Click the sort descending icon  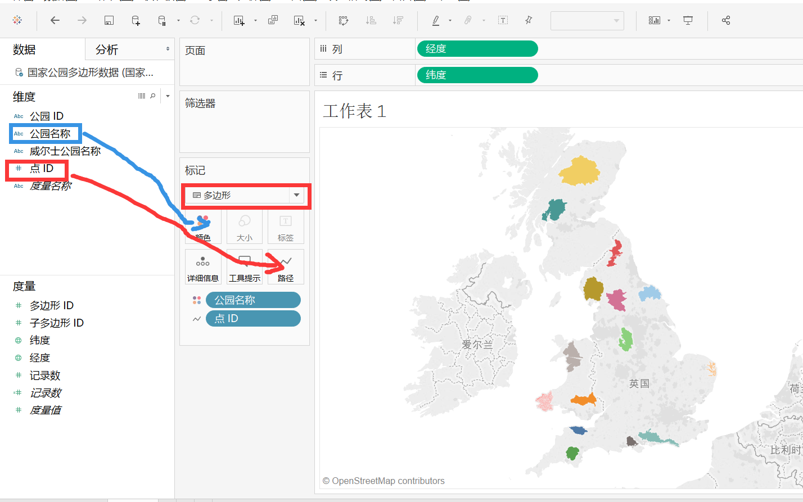pos(398,20)
